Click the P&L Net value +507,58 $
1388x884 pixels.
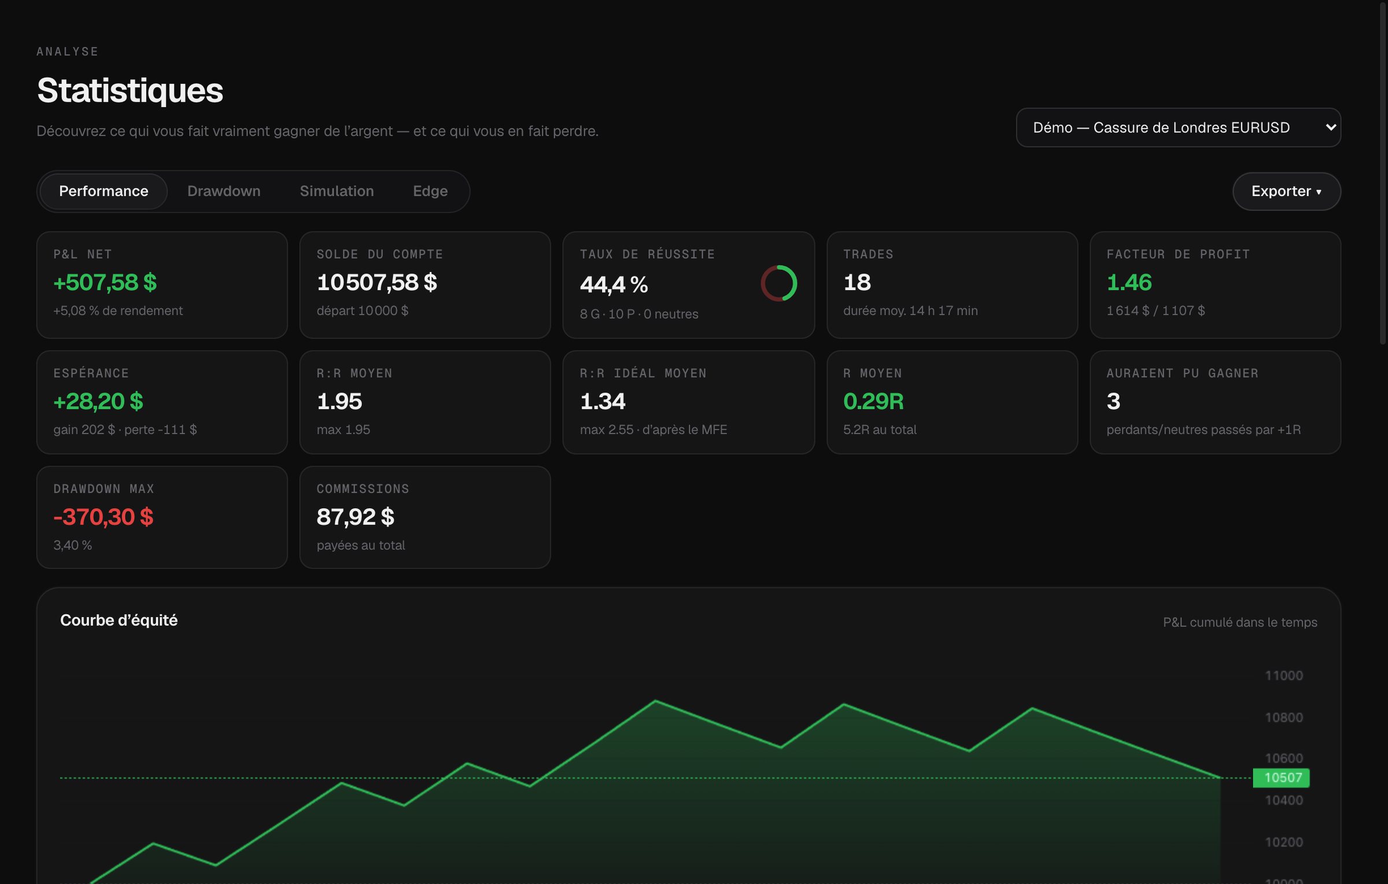[105, 283]
